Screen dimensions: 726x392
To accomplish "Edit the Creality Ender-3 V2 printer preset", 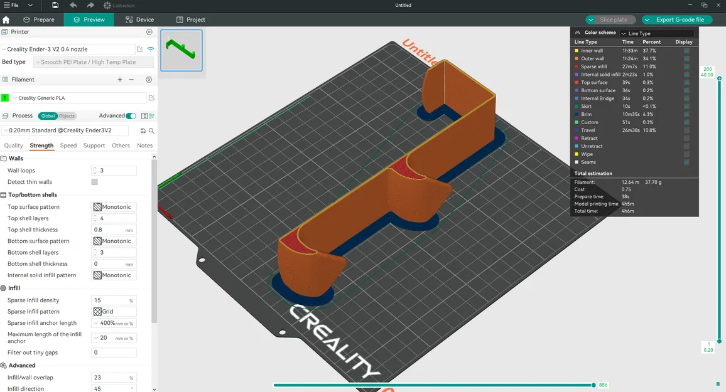I will 140,49.
